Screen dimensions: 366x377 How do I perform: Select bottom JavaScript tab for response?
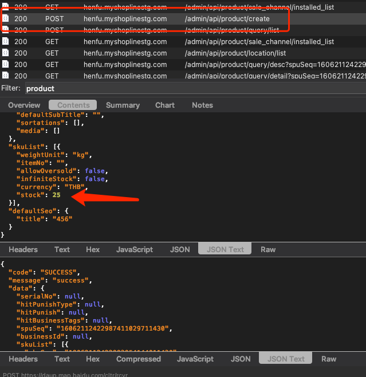[195, 359]
